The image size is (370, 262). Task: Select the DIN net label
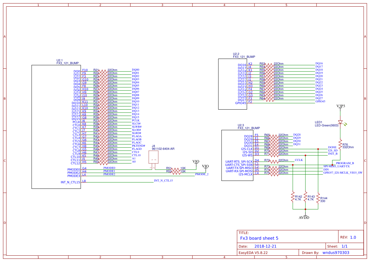[x=326, y=169]
